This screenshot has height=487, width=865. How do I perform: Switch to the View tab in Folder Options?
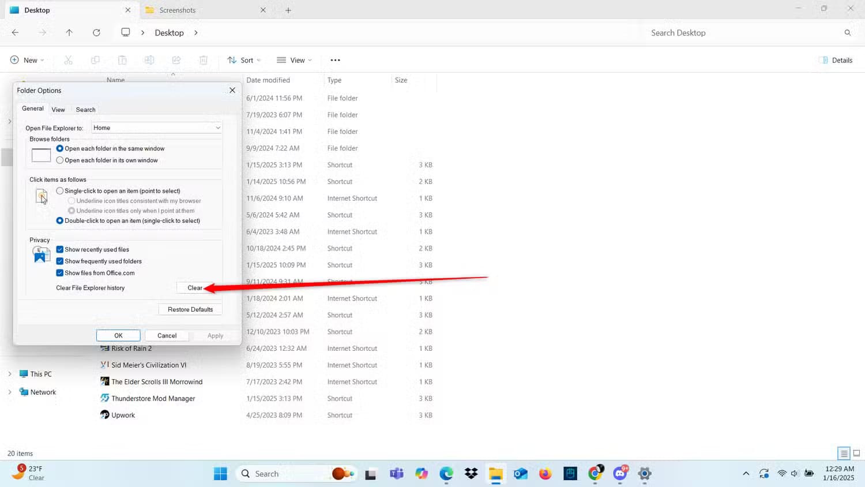[58, 110]
